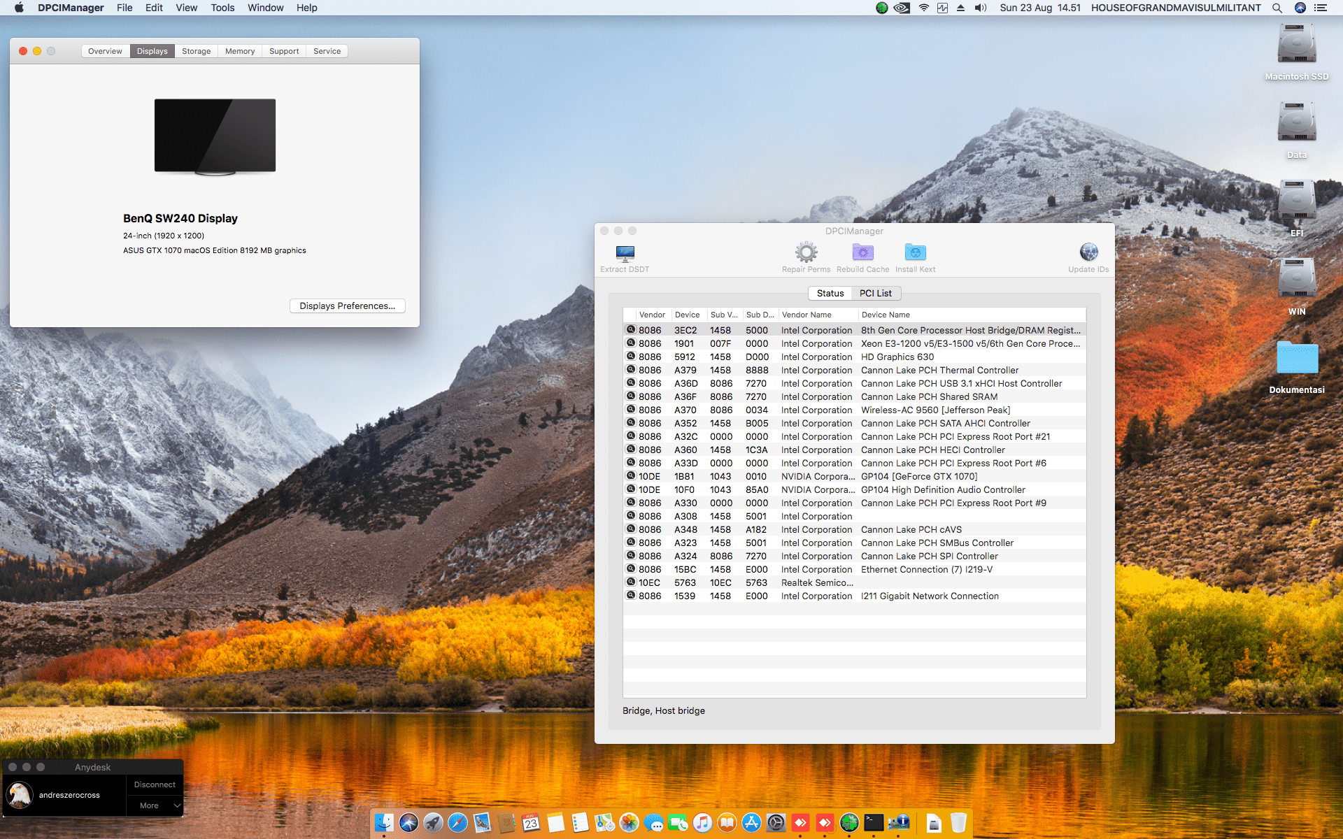Switch to the Memory tab
Image resolution: width=1343 pixels, height=839 pixels.
click(x=239, y=51)
